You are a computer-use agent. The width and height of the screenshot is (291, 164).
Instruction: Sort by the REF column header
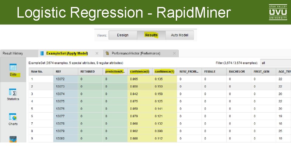(66, 72)
